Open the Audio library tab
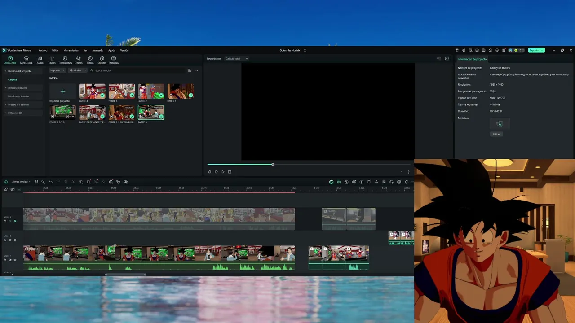 coord(40,60)
